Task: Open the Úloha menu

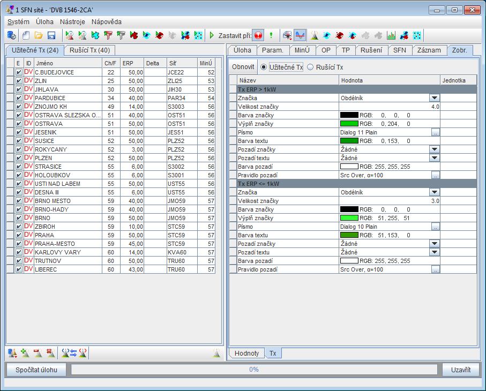Action: point(44,21)
